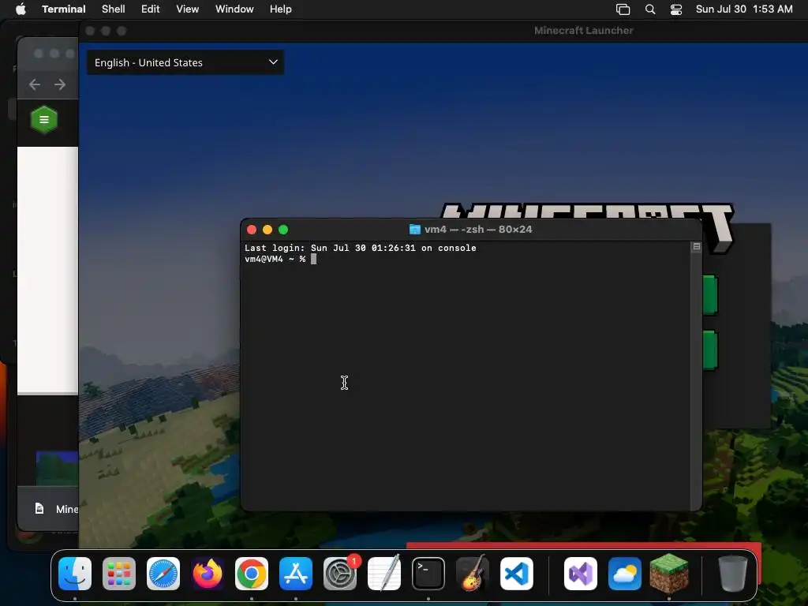Minimize Terminal with the yellow button

[x=267, y=230]
